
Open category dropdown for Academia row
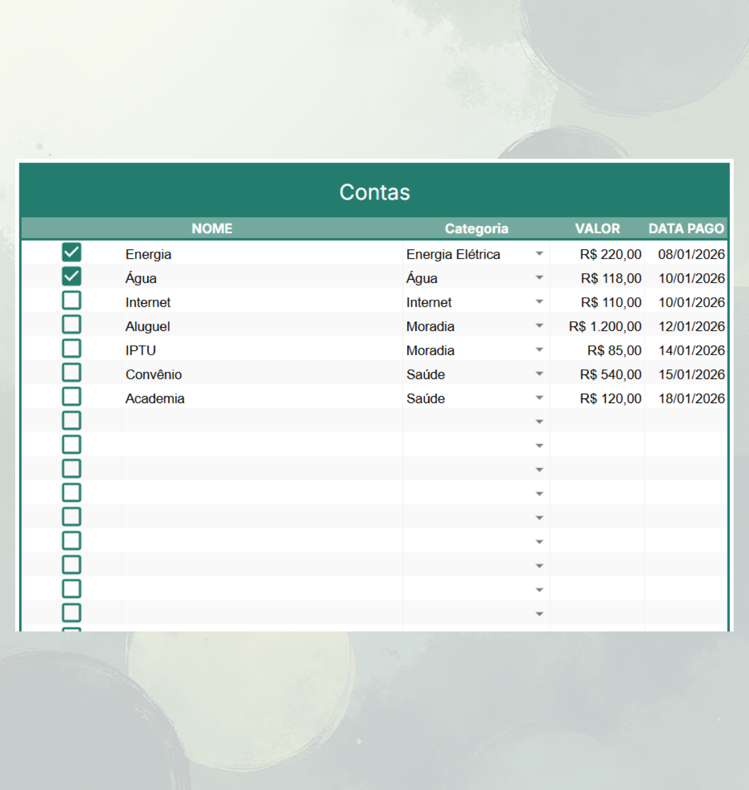(539, 398)
